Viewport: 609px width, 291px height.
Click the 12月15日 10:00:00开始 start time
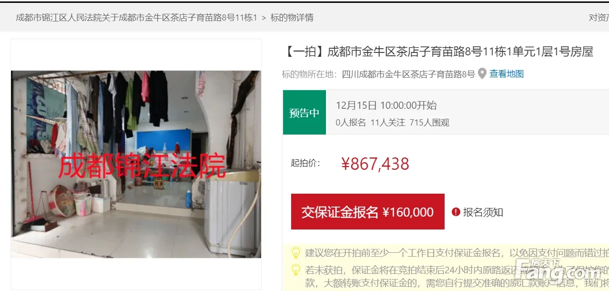click(x=386, y=105)
